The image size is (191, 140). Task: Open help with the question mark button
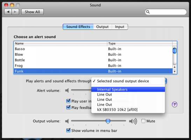click(175, 104)
